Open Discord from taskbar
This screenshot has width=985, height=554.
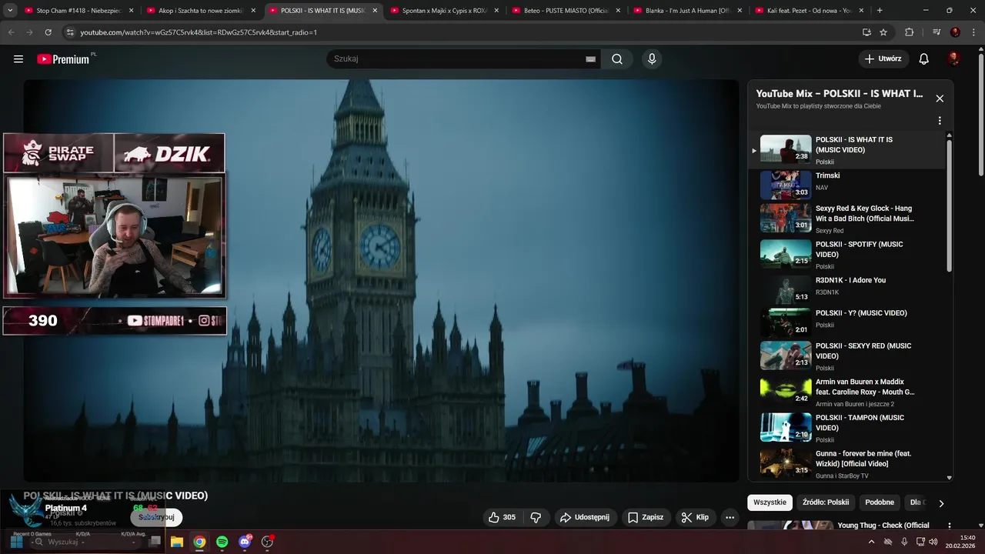(245, 542)
